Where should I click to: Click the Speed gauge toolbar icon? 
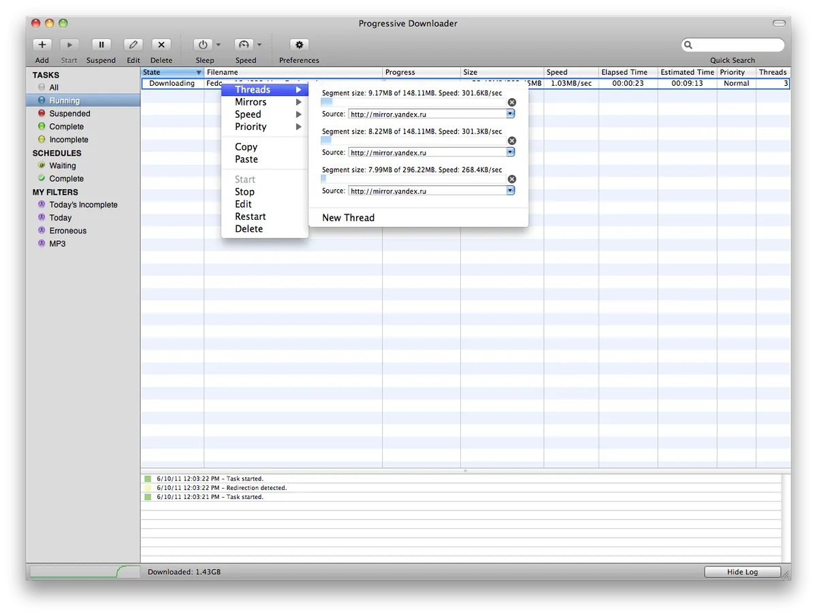[x=244, y=44]
